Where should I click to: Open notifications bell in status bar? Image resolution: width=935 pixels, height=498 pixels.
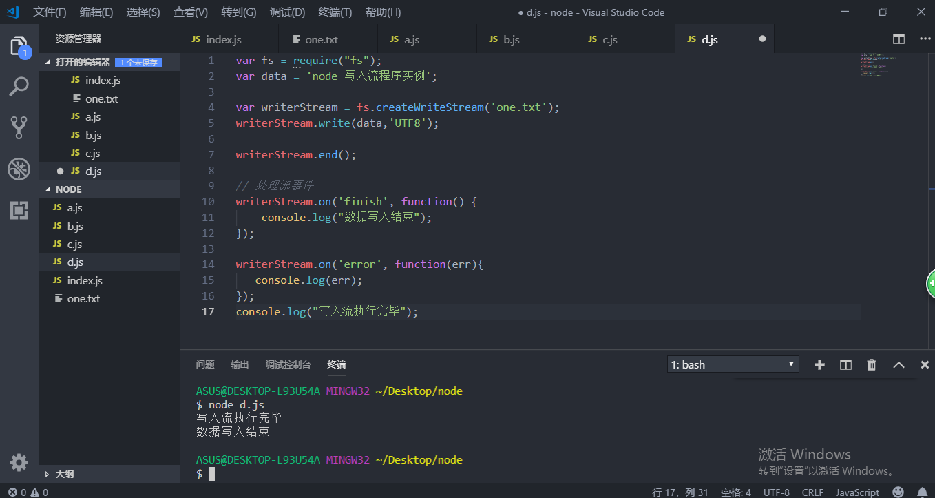[x=922, y=492]
